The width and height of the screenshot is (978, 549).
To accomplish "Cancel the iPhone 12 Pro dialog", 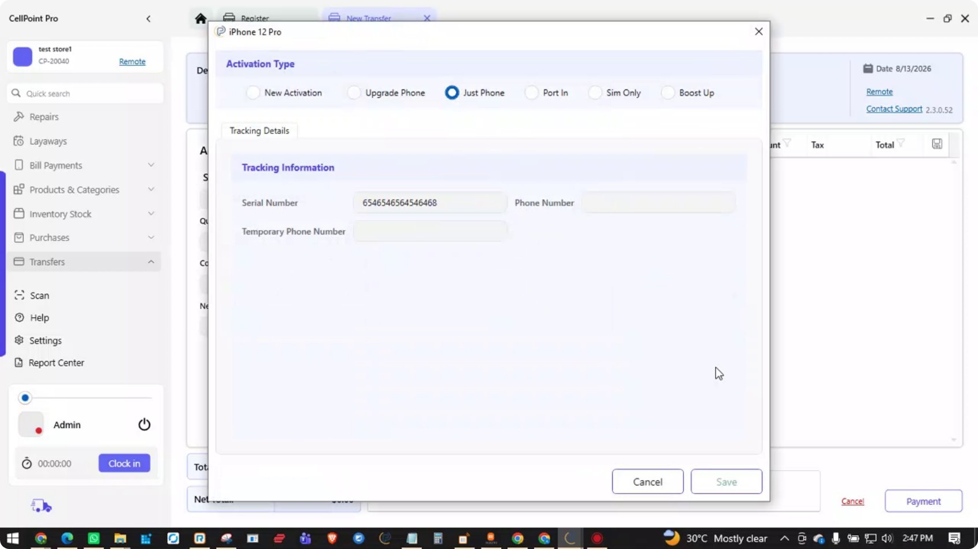I will 647,481.
